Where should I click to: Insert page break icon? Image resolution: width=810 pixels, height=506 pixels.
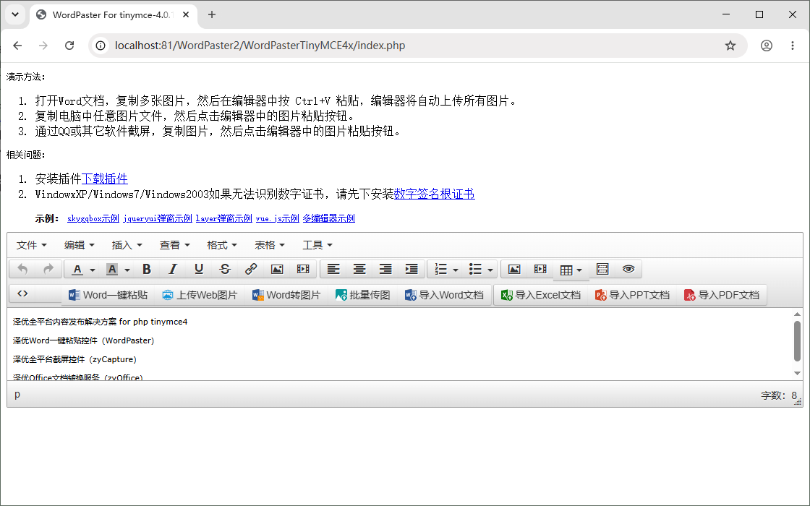point(602,269)
